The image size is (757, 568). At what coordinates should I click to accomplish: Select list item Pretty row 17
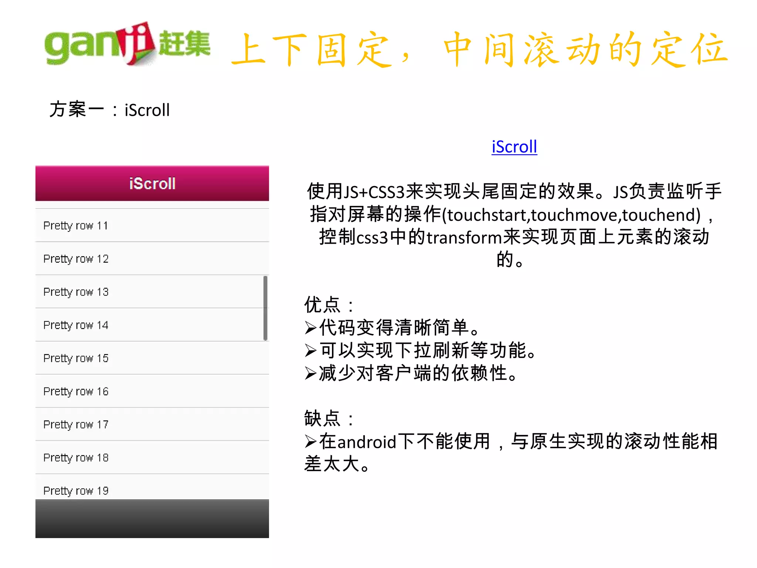click(x=152, y=424)
